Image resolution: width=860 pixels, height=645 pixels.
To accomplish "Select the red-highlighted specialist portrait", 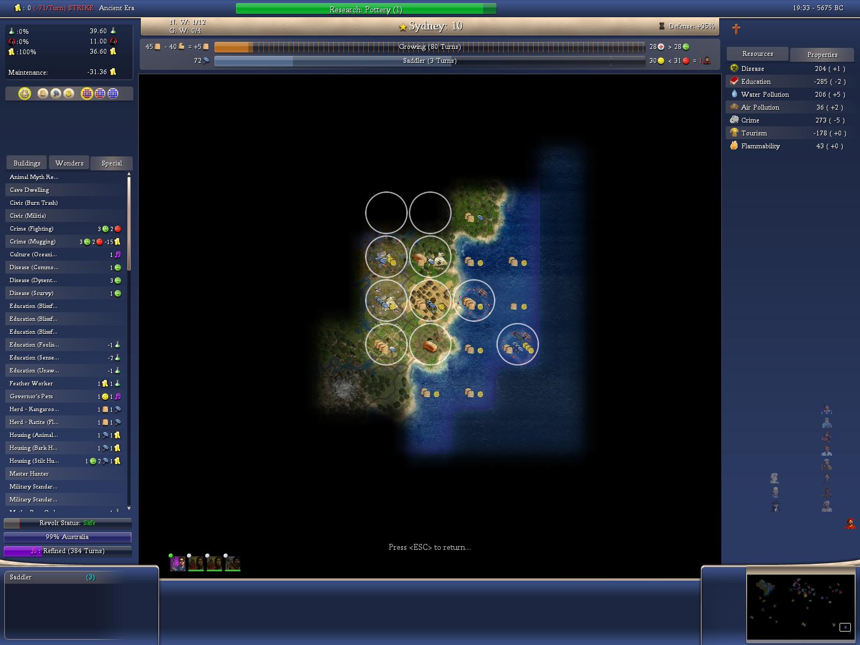I will pyautogui.click(x=850, y=524).
